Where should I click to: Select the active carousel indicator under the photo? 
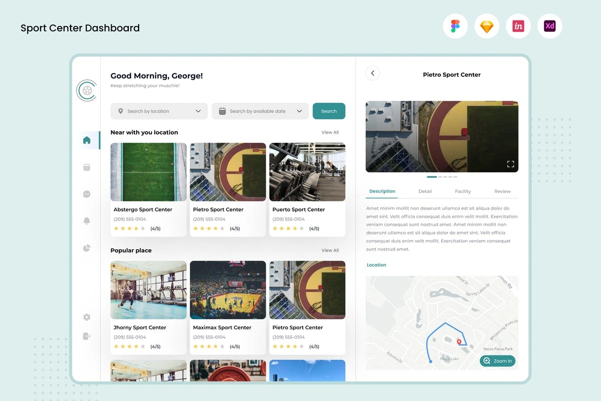pos(432,177)
